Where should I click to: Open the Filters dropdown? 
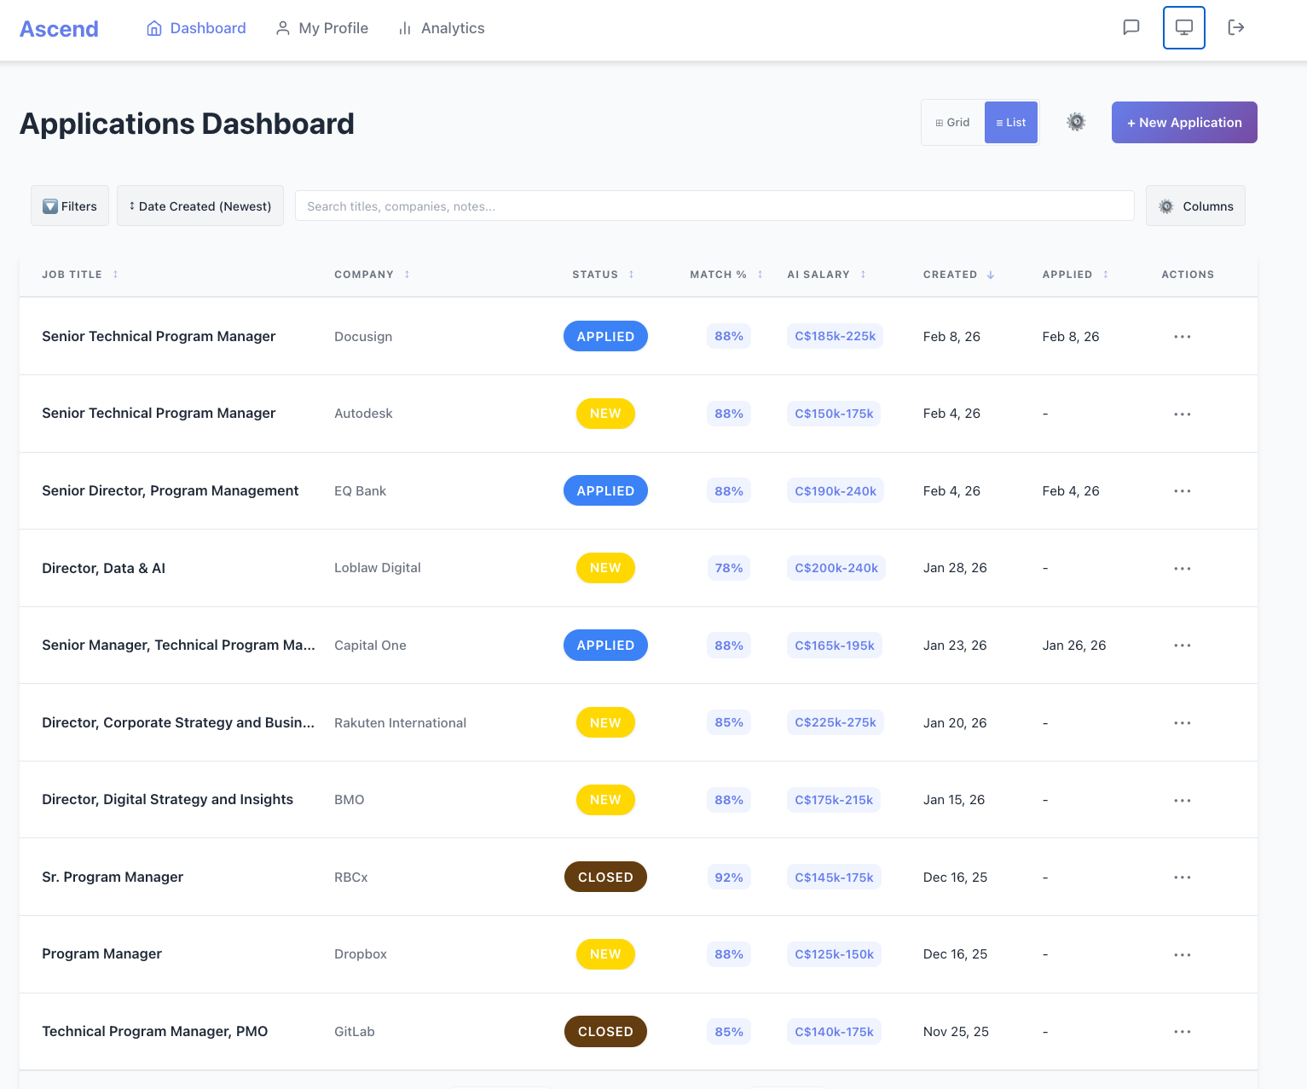(x=70, y=206)
